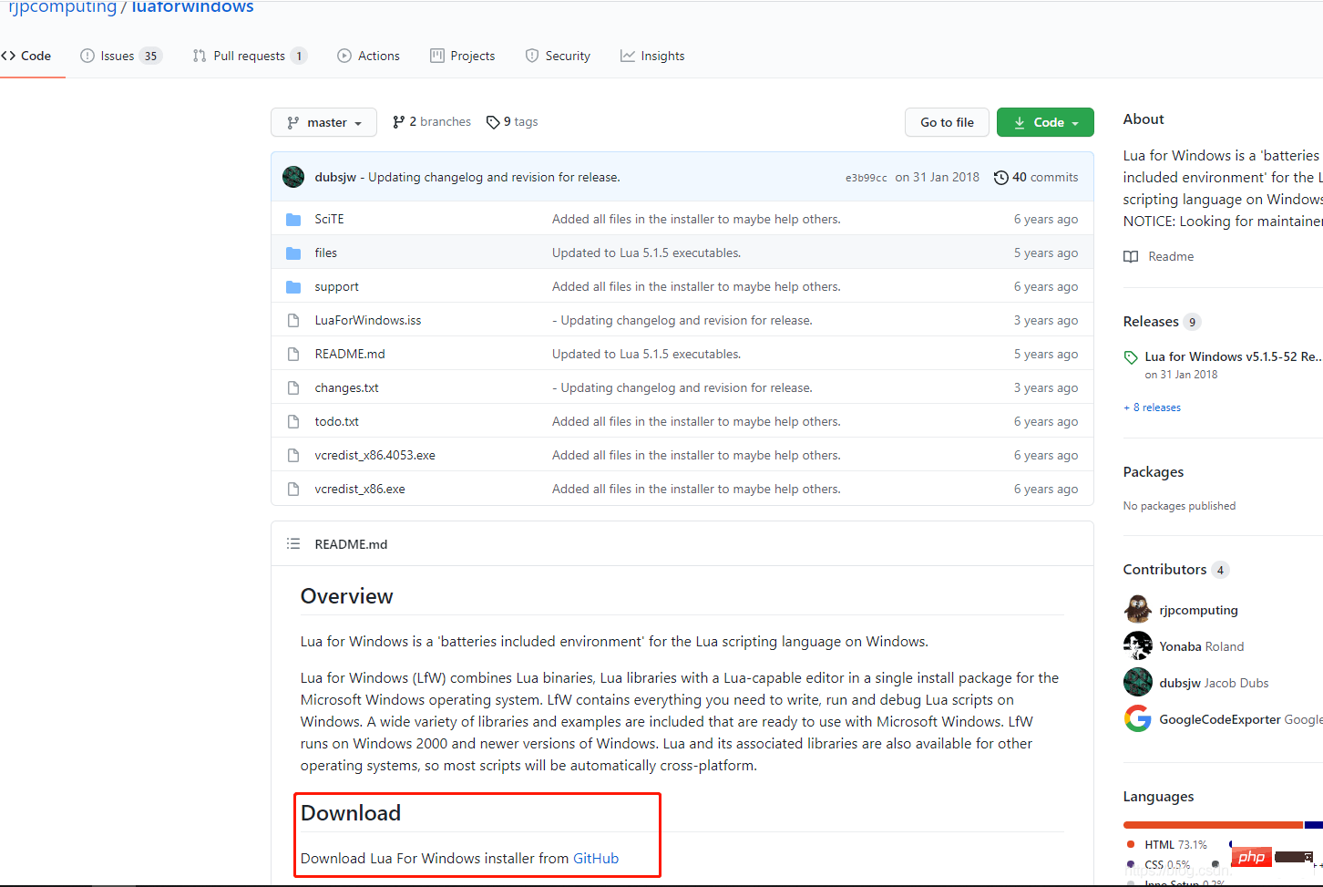
Task: Switch to the Issues tab
Action: click(x=119, y=56)
